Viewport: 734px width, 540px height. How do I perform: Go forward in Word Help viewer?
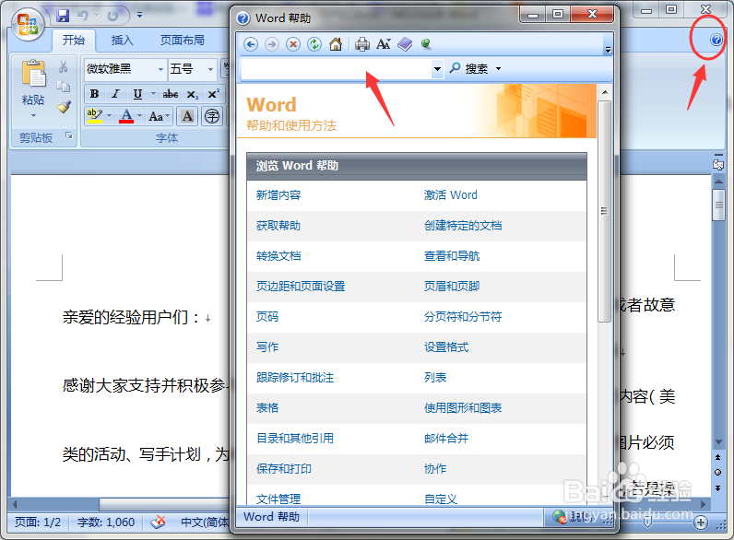272,44
